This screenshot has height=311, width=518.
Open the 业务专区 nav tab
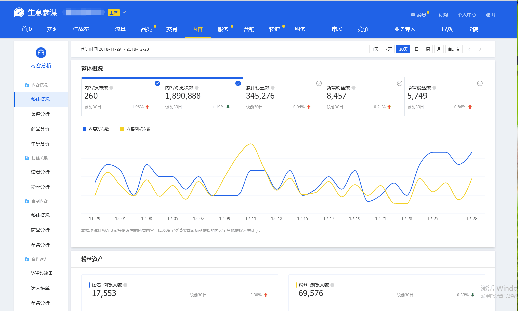pyautogui.click(x=405, y=29)
